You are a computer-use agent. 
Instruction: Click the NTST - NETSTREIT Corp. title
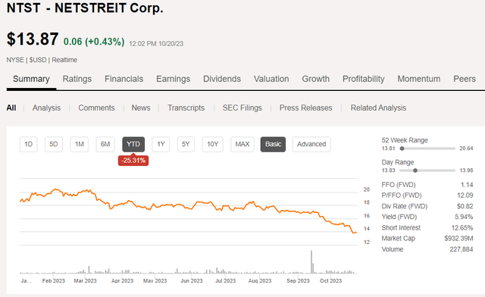click(85, 8)
